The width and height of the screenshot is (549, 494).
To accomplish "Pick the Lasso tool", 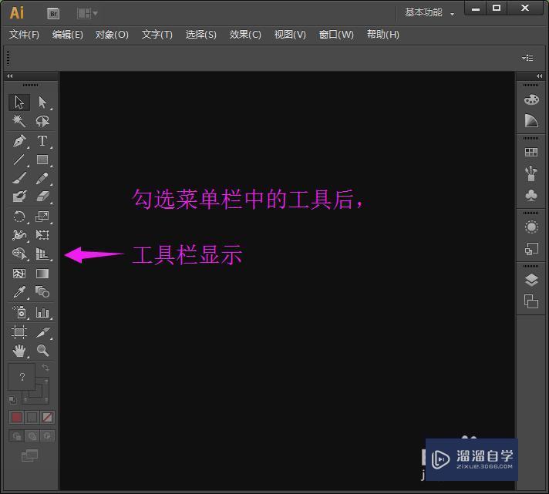I will [42, 121].
